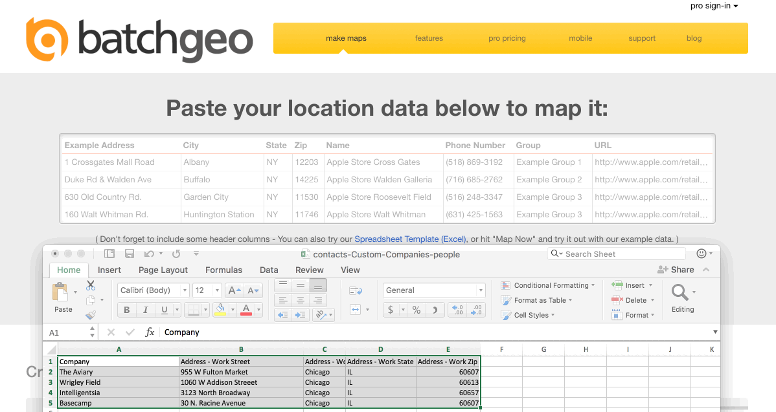The image size is (776, 412).
Task: Click the Save floppy disk icon
Action: pos(130,254)
